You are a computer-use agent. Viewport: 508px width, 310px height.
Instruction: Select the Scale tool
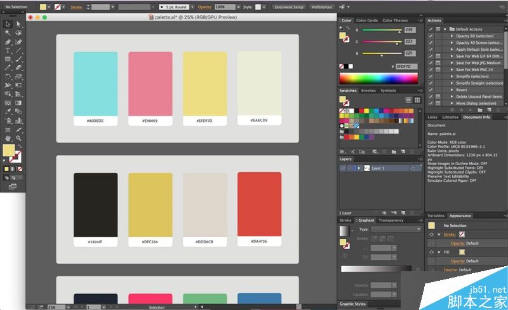click(x=18, y=76)
